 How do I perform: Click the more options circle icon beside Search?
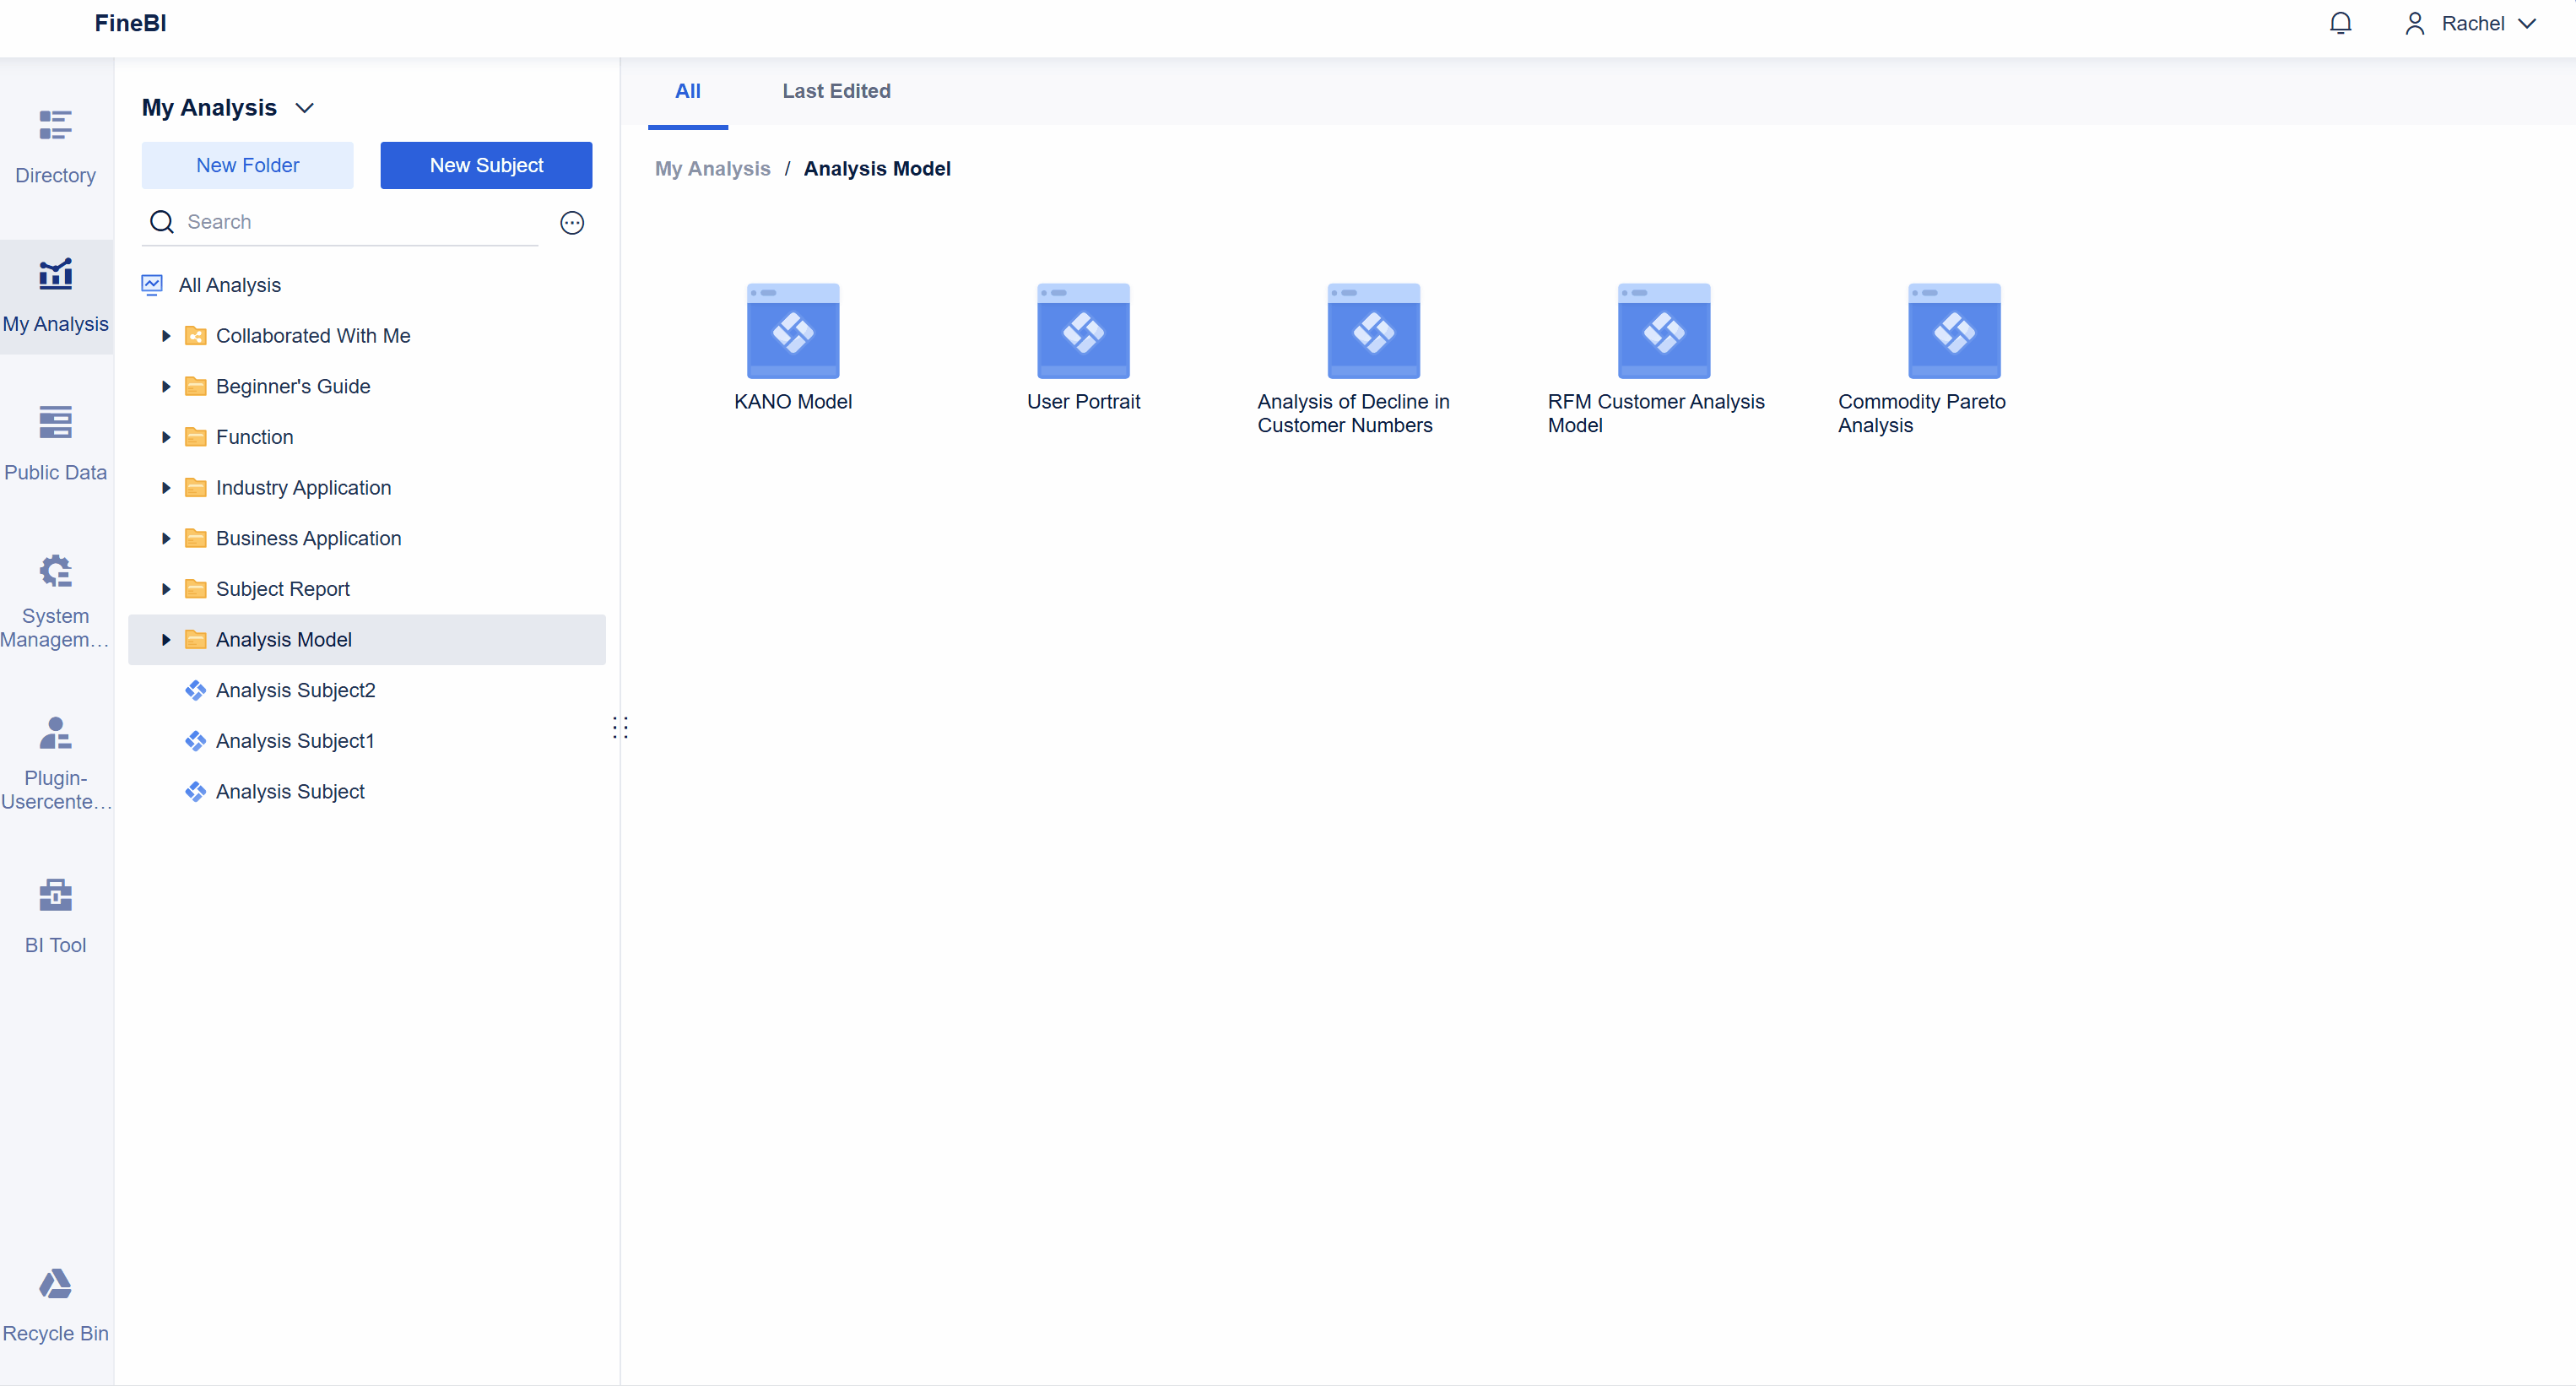[x=572, y=222]
